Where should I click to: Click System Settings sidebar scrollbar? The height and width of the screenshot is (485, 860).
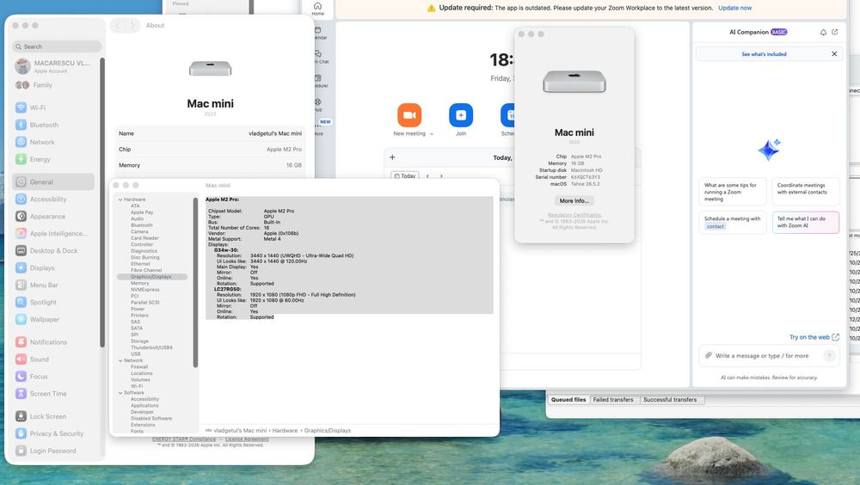(102, 203)
